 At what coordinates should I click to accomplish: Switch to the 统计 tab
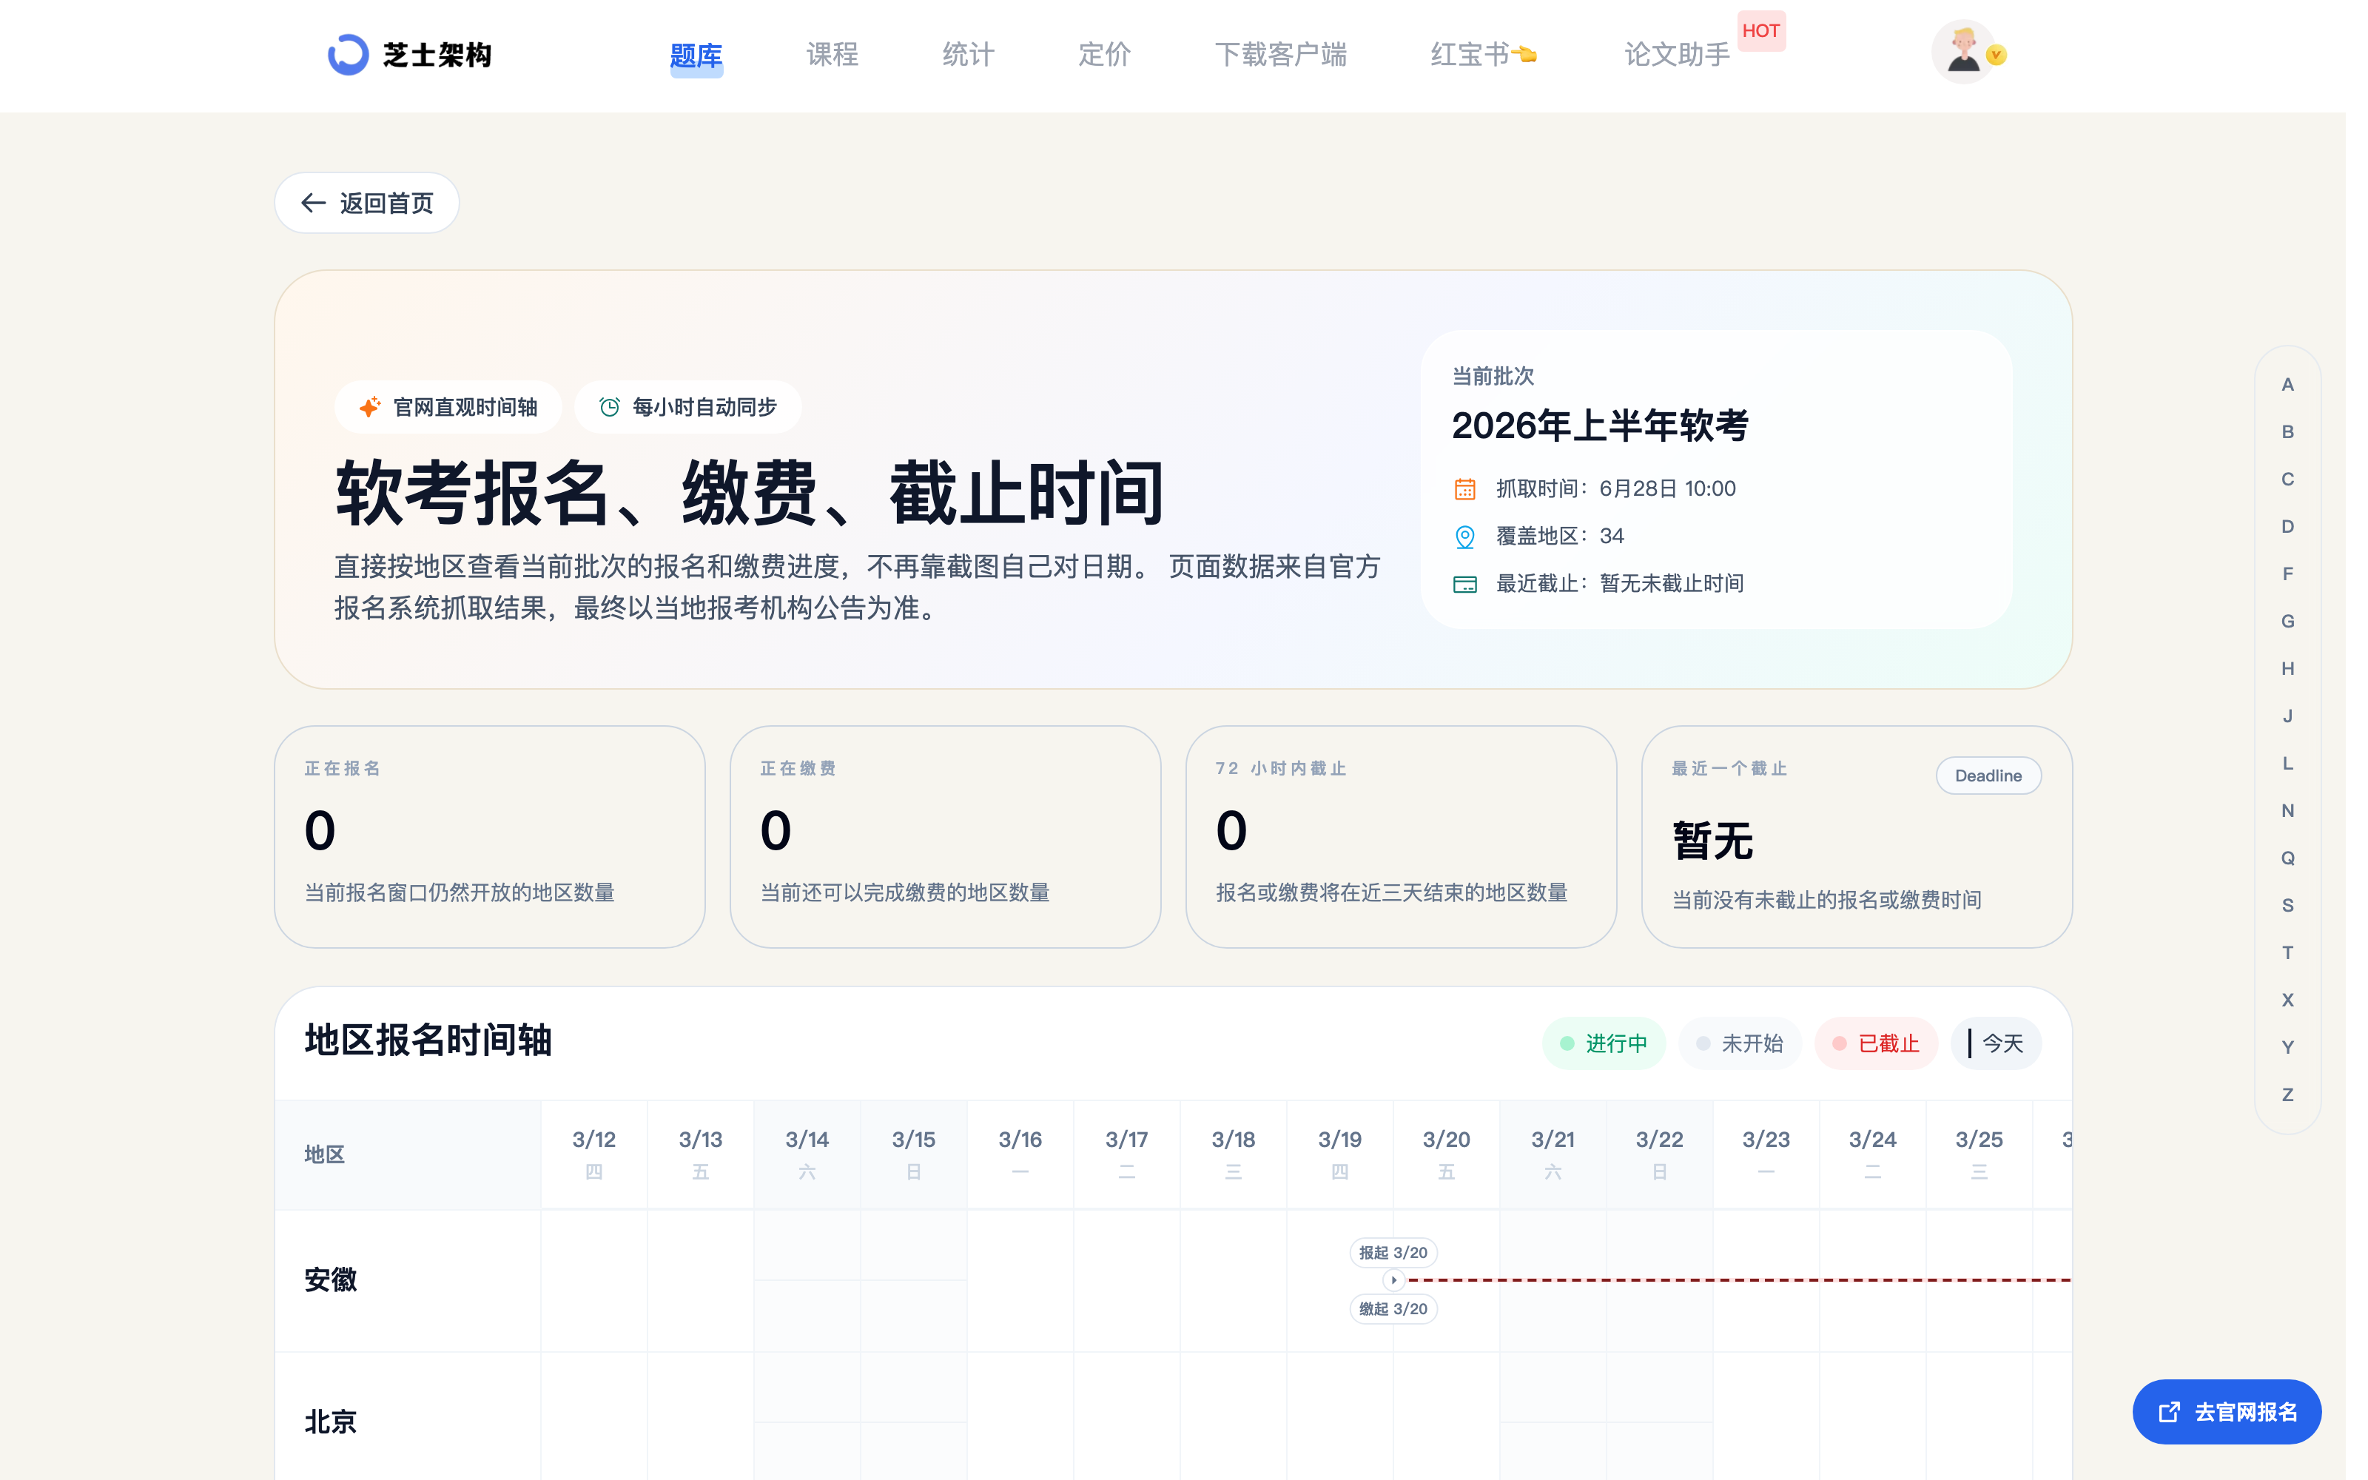[968, 55]
